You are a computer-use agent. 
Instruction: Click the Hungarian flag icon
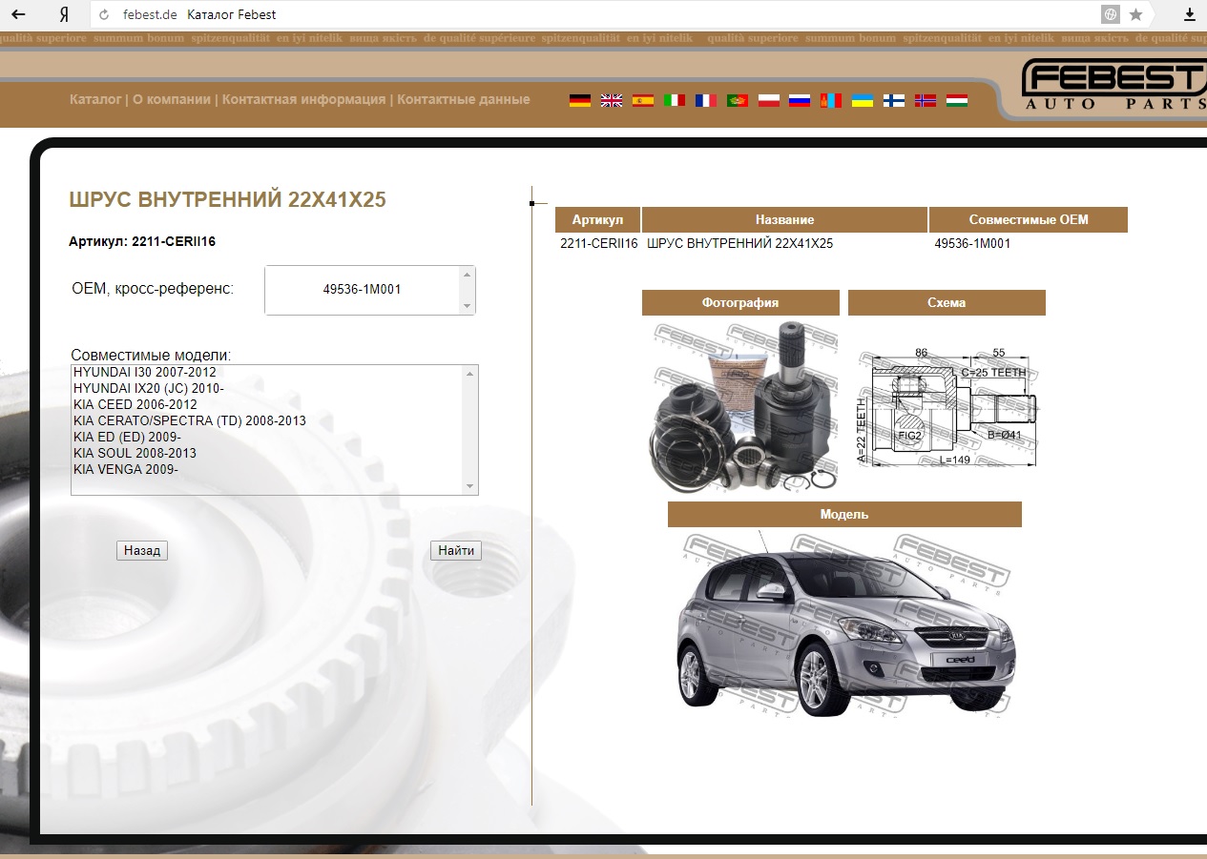coord(957,100)
